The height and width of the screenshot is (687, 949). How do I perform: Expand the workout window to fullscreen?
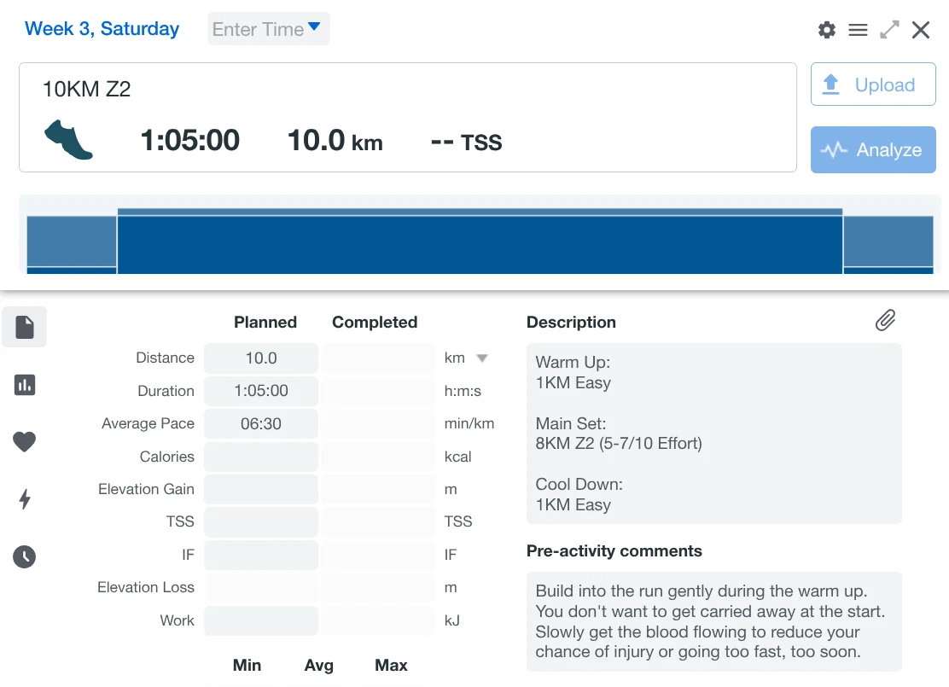889,30
